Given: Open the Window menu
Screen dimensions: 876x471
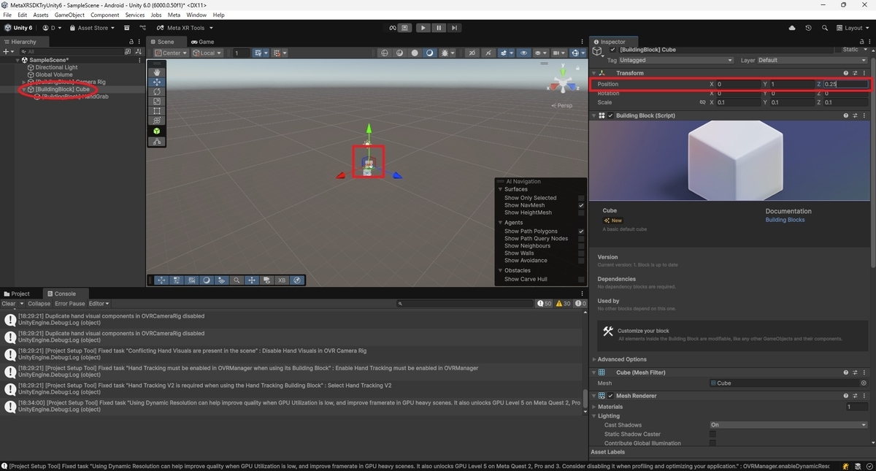Looking at the screenshot, I should pyautogui.click(x=196, y=15).
